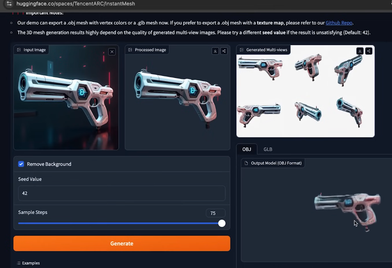Switch to the GLB tab
Screen dimensions: 392x268
268,149
